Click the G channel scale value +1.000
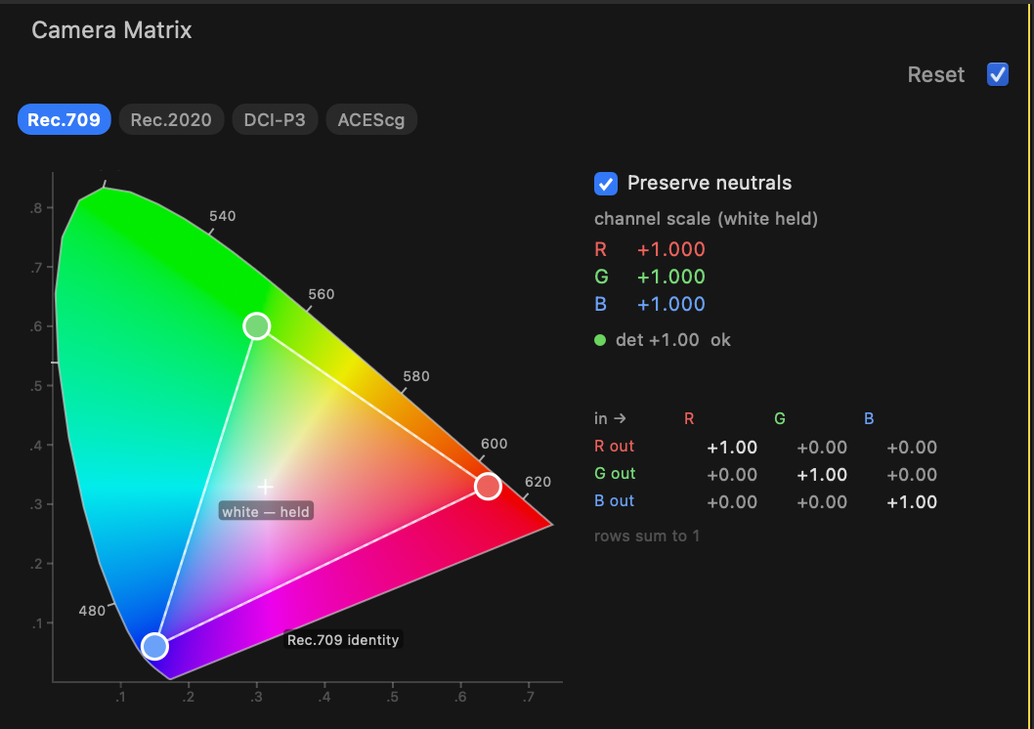1034x729 pixels. (x=670, y=277)
